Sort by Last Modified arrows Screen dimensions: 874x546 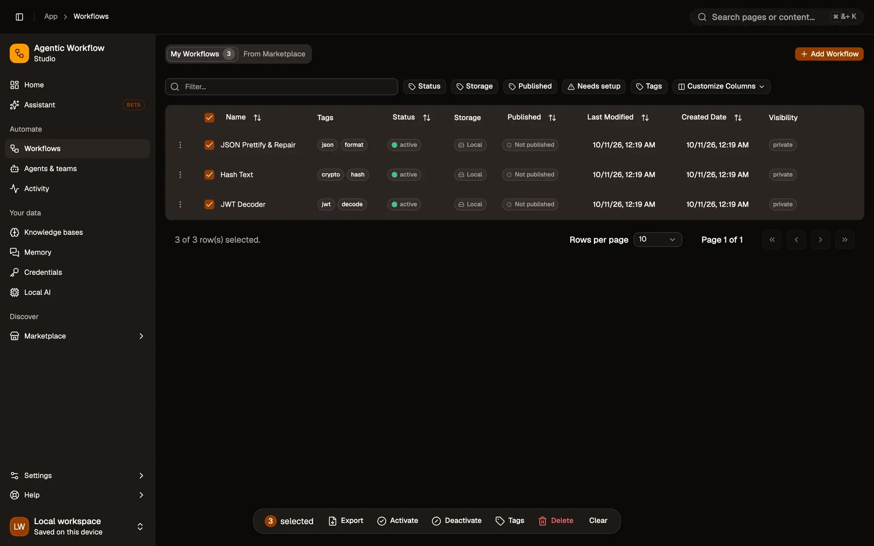645,117
